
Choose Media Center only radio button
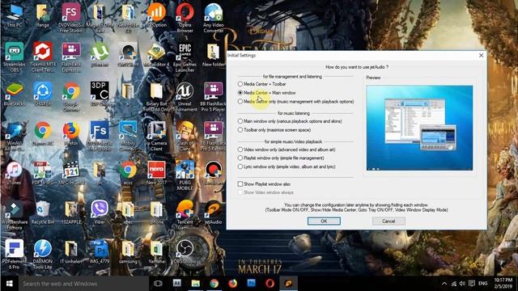point(240,102)
